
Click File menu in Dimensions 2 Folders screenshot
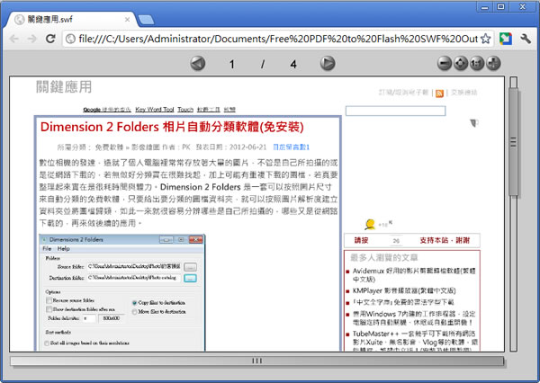[x=47, y=248]
